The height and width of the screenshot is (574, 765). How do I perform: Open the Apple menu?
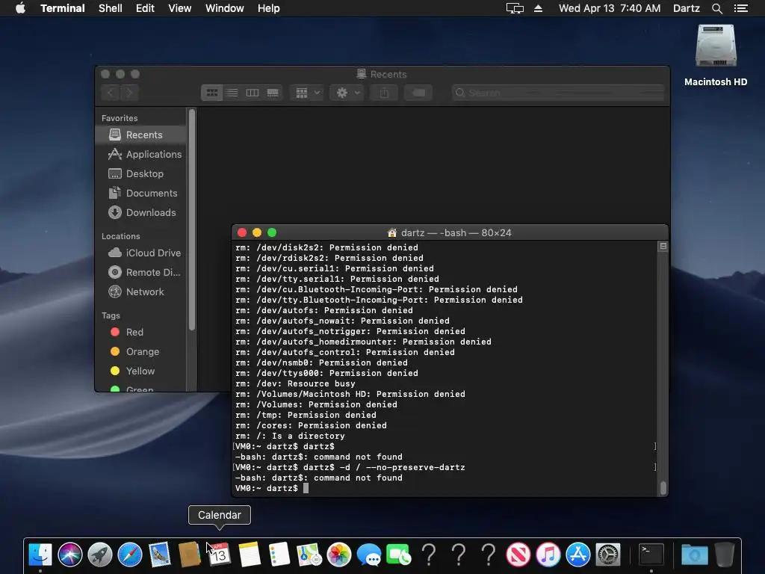click(x=20, y=8)
